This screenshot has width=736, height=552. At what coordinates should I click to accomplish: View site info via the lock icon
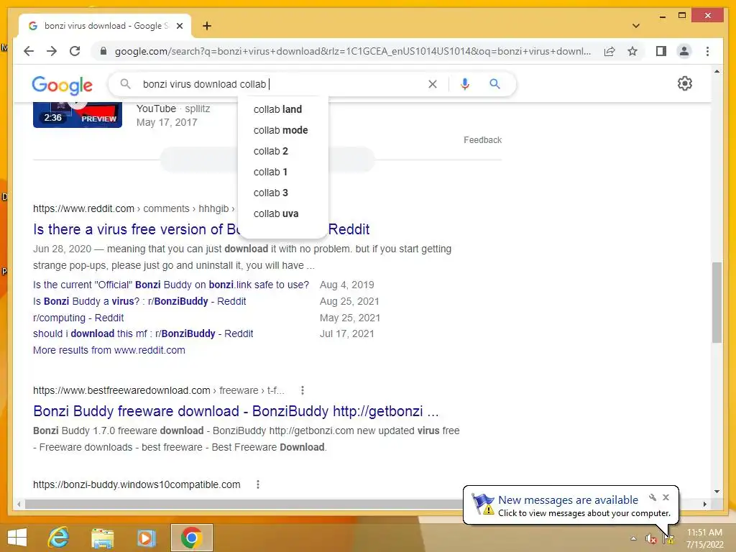(103, 51)
